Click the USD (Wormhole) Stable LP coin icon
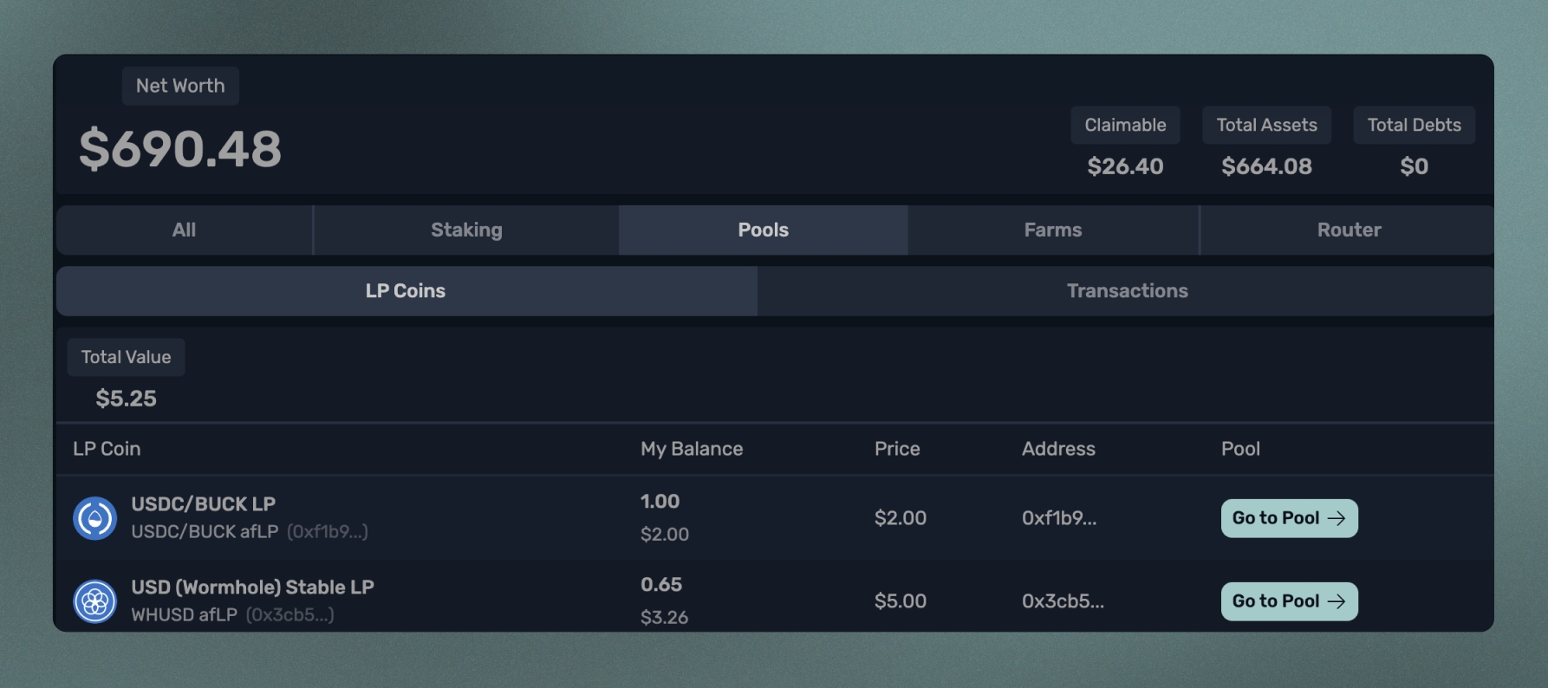 (x=95, y=601)
